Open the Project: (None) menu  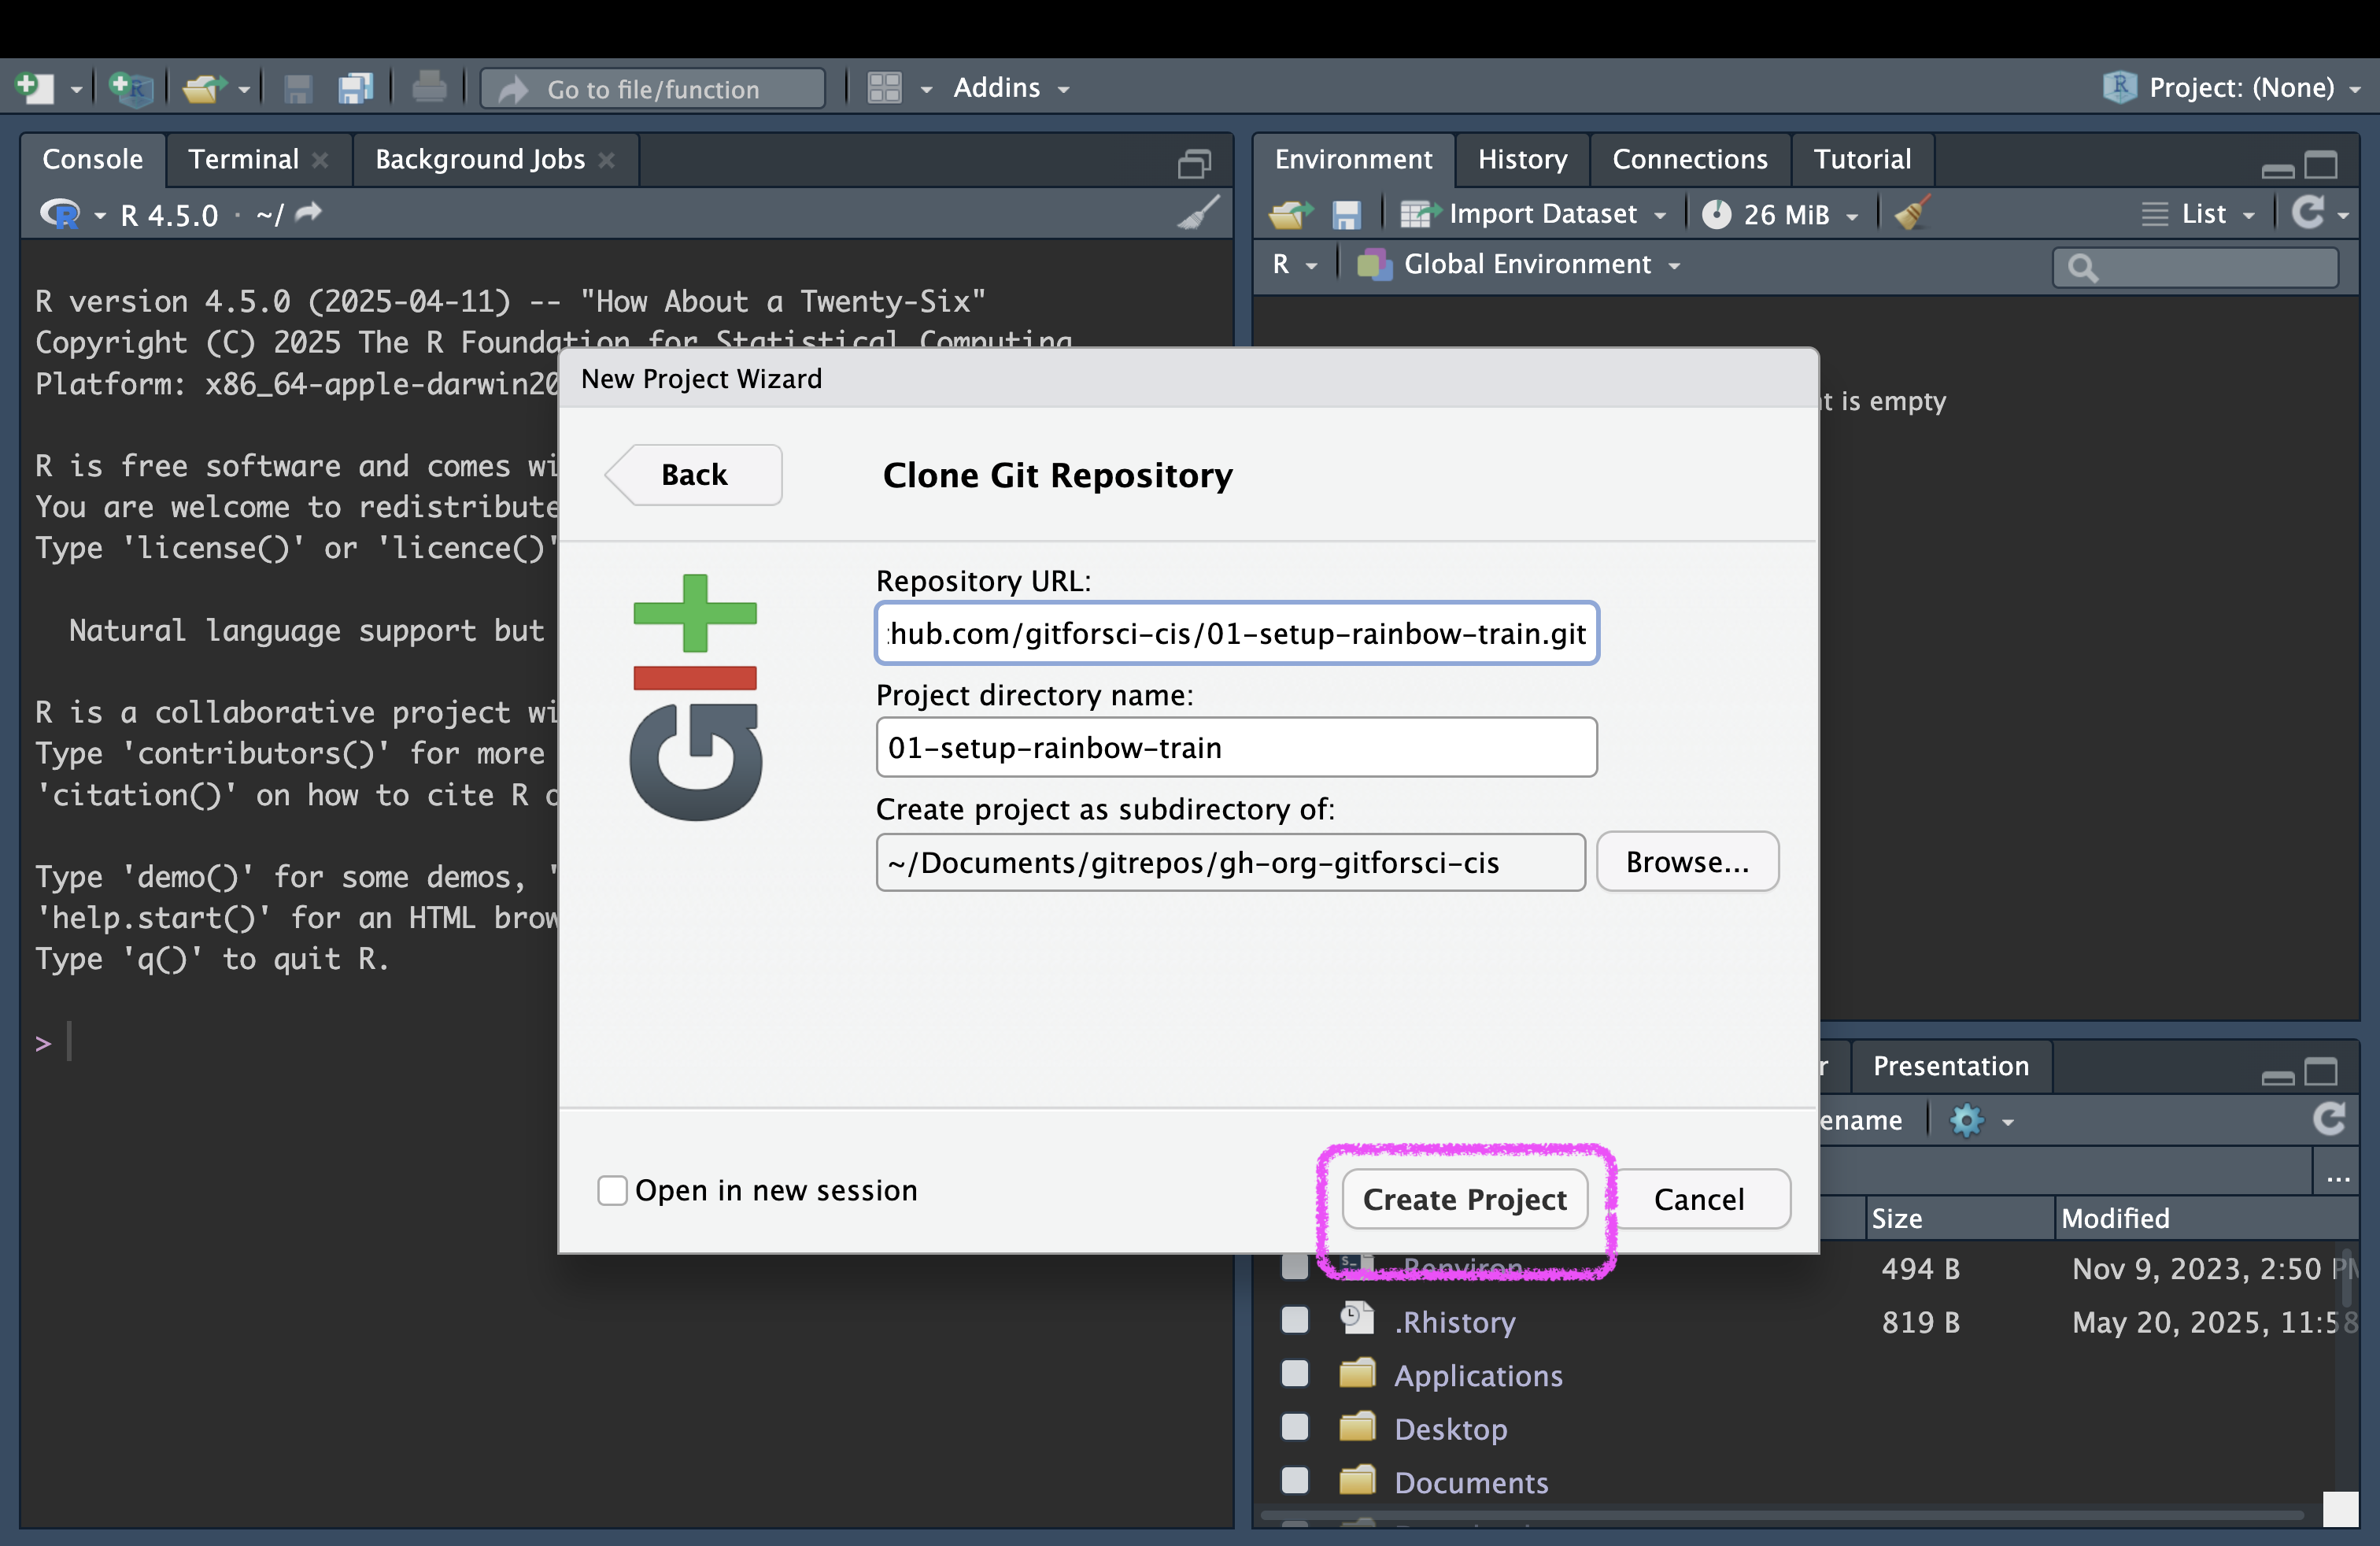tap(2232, 88)
